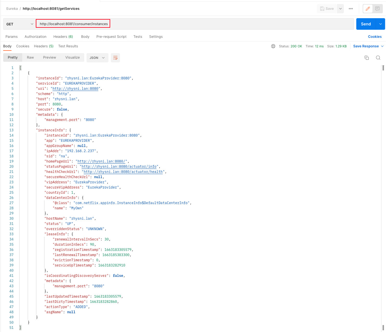The height and width of the screenshot is (332, 386).
Task: Click the "status": "UP" line
Action: 60,224
